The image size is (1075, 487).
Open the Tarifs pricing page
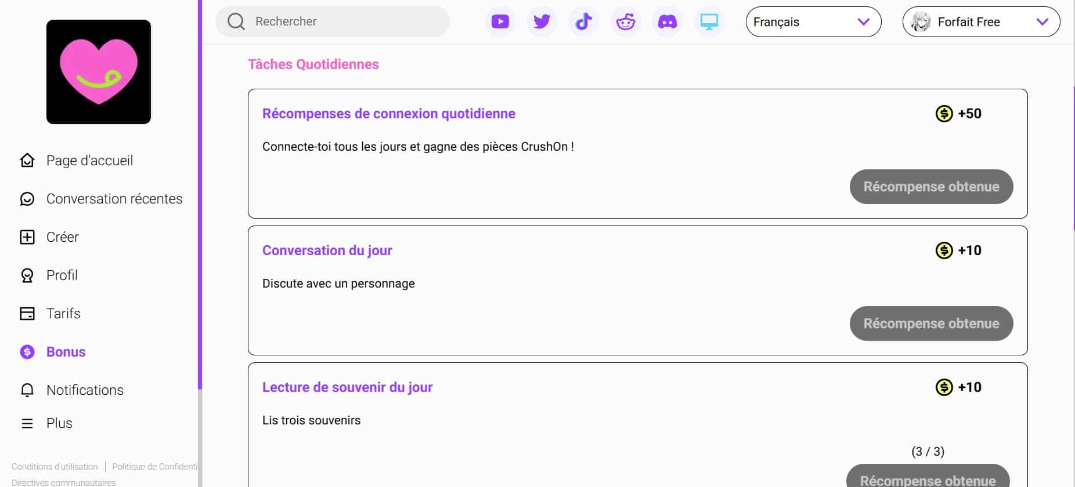(x=63, y=314)
